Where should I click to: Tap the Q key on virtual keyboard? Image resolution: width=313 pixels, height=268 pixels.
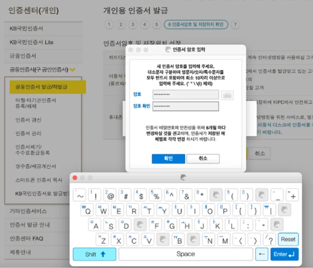tap(87, 210)
